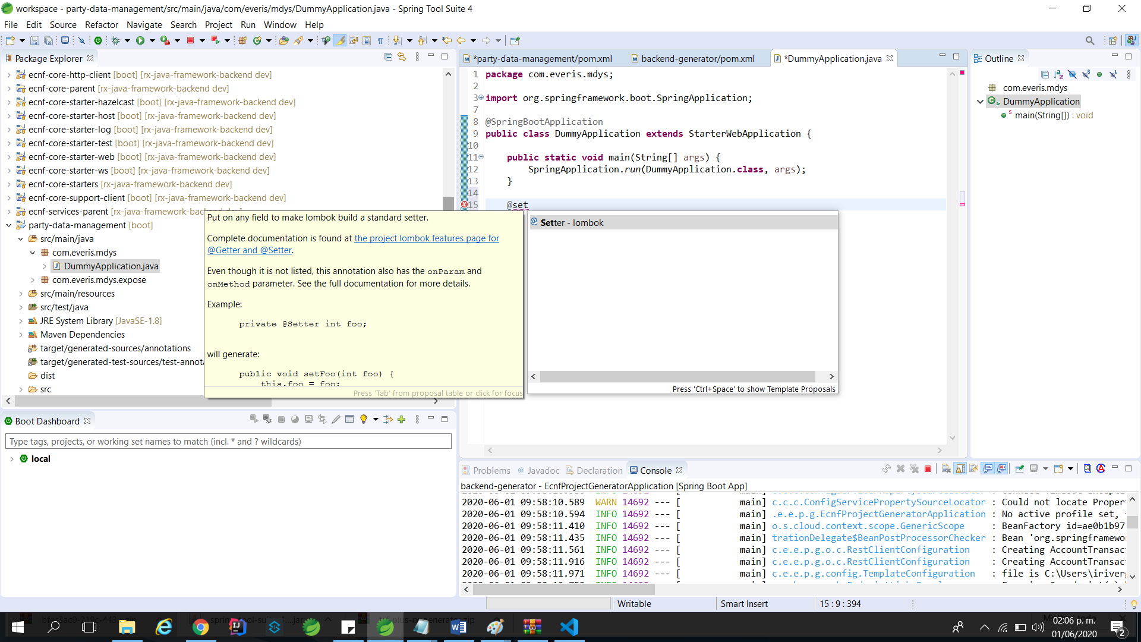Stop the console's running application
1141x642 pixels.
[928, 469]
